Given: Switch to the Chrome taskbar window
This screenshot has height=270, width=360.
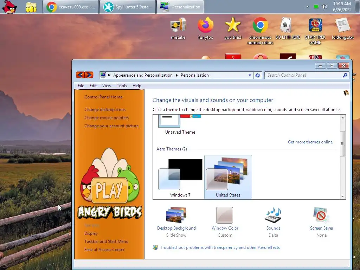Looking at the screenshot, I should click(71, 7).
